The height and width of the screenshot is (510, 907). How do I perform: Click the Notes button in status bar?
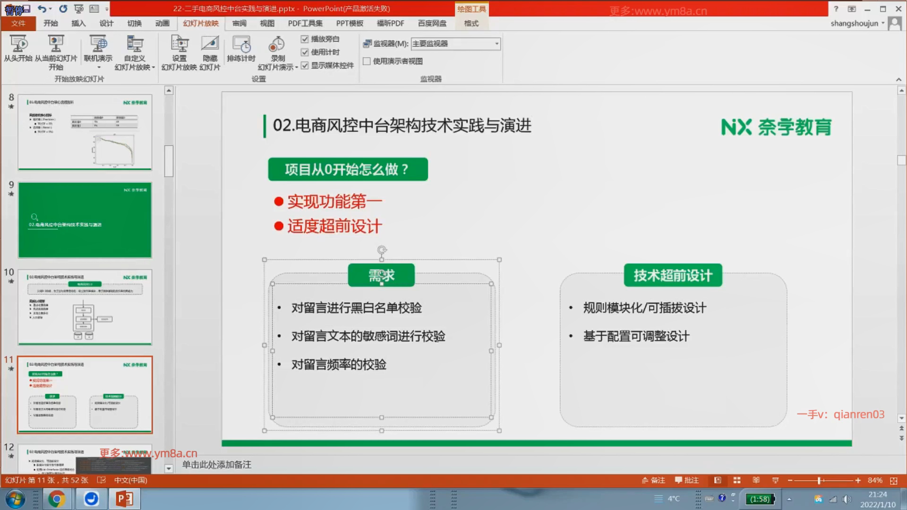653,480
